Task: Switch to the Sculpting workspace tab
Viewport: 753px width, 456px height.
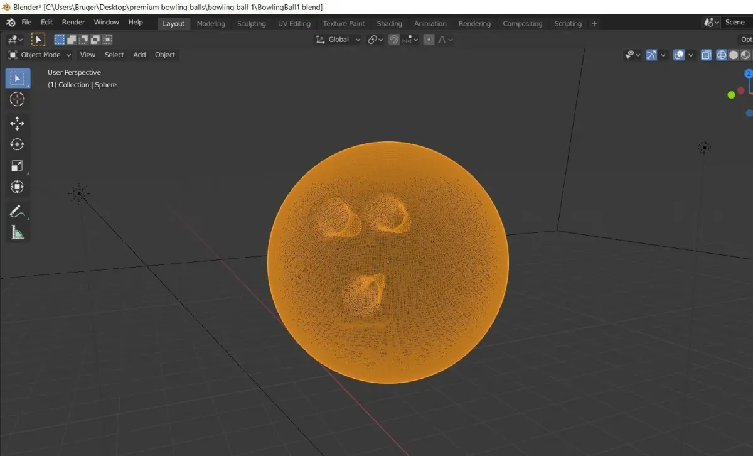Action: [251, 23]
